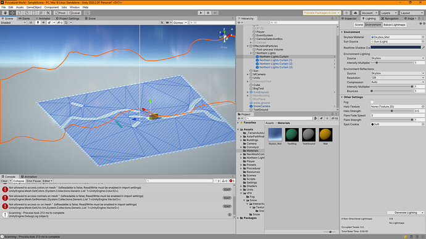Toggle Collapse in the Console
Screen dimensions: 426x239
[19, 180]
